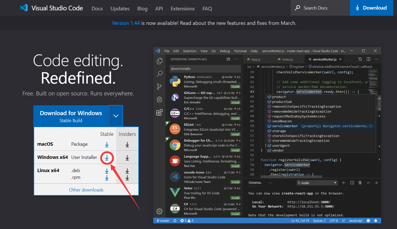This screenshot has width=397, height=229.
Task: Click the feedback smiley in status bar
Action: pos(368,221)
